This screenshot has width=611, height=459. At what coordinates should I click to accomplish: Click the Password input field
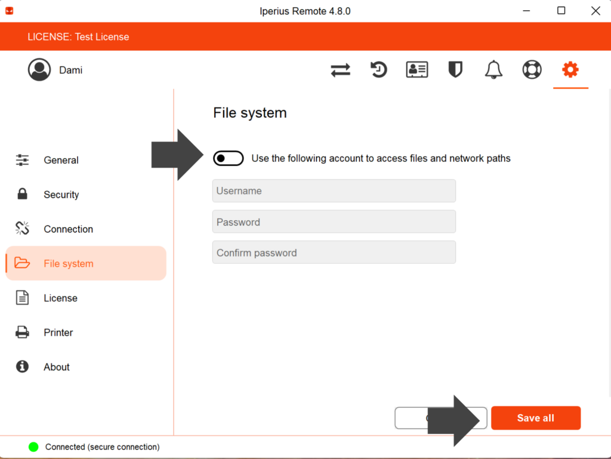pos(334,221)
